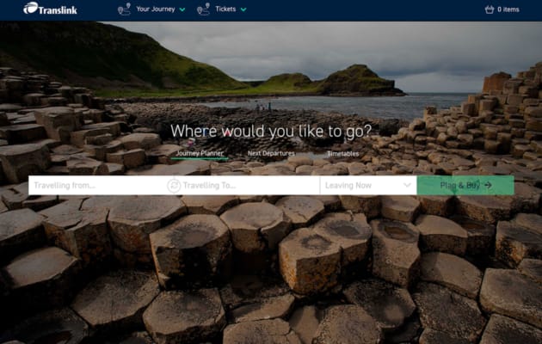Image resolution: width=542 pixels, height=344 pixels.
Task: Click the arrow icon on Plan & Buy
Action: coord(488,186)
